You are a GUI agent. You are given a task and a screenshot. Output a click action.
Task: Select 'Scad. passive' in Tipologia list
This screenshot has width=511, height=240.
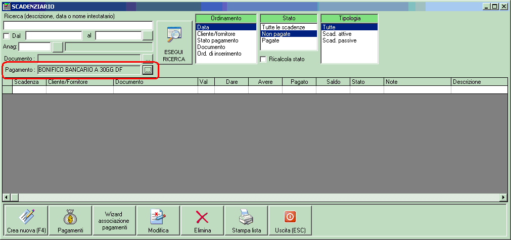pyautogui.click(x=349, y=40)
